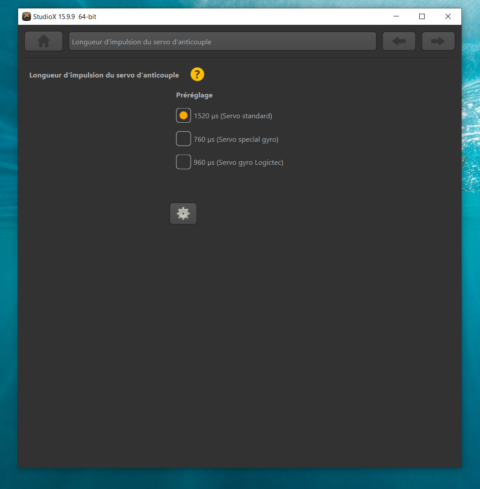Navigate forward with the right arrow button
The height and width of the screenshot is (489, 480).
pos(438,41)
